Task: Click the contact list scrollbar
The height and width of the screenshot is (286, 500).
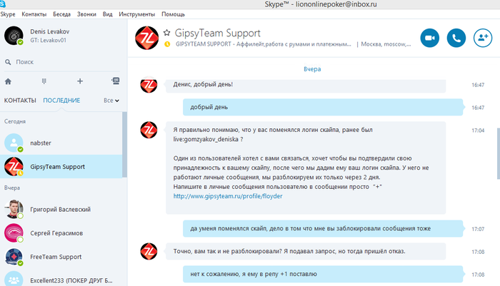Action: click(125, 145)
